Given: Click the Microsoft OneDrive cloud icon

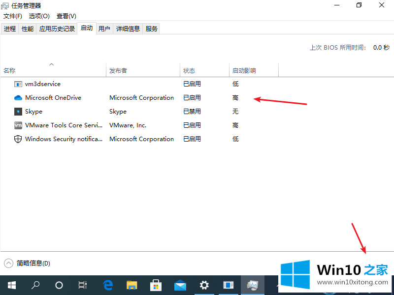Looking at the screenshot, I should point(18,97).
